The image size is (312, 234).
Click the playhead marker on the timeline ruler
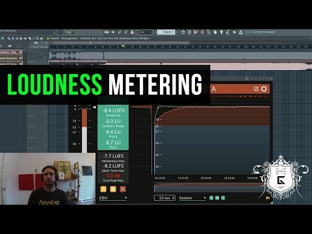point(123,46)
